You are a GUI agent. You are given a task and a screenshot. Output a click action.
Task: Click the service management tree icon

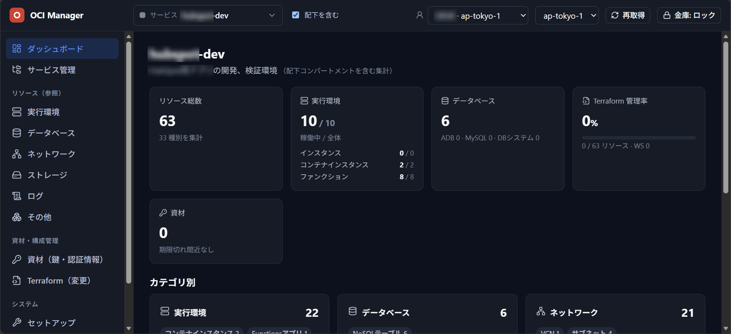pos(16,70)
